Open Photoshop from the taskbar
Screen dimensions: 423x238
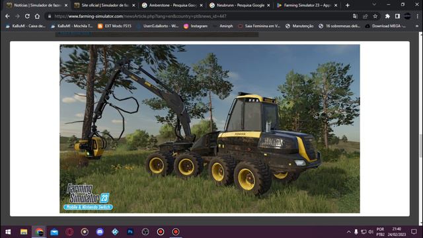(130, 232)
